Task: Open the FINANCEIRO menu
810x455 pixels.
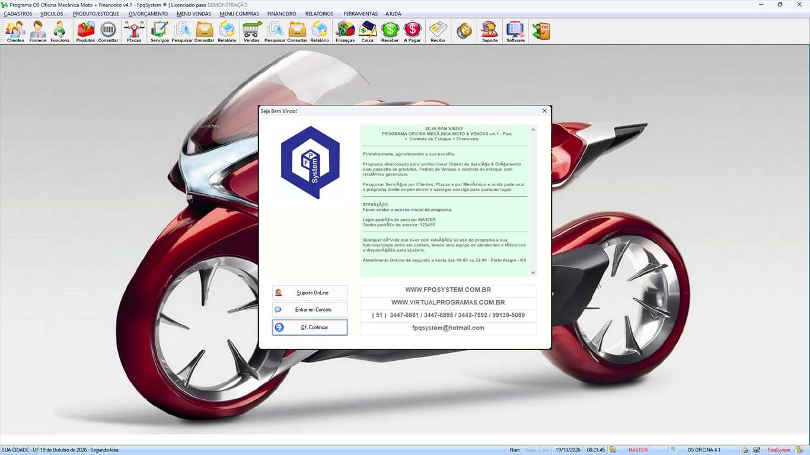Action: 282,14
